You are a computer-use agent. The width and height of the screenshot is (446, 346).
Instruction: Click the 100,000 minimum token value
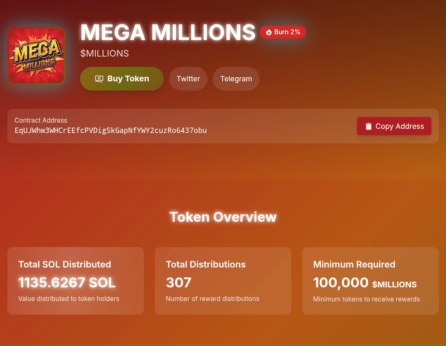pos(341,282)
